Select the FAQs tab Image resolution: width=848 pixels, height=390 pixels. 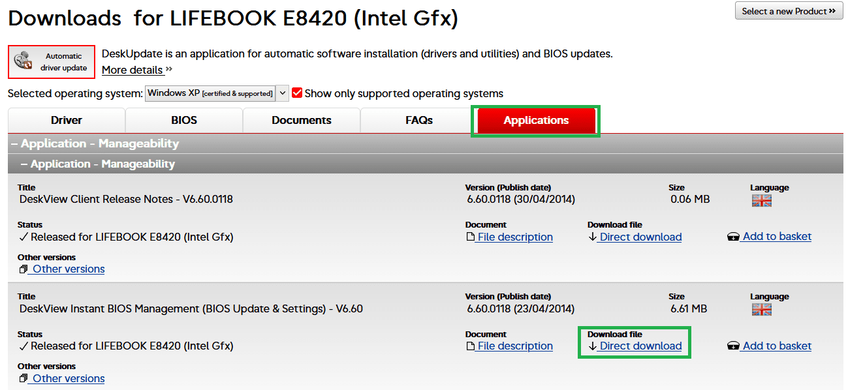coord(419,121)
